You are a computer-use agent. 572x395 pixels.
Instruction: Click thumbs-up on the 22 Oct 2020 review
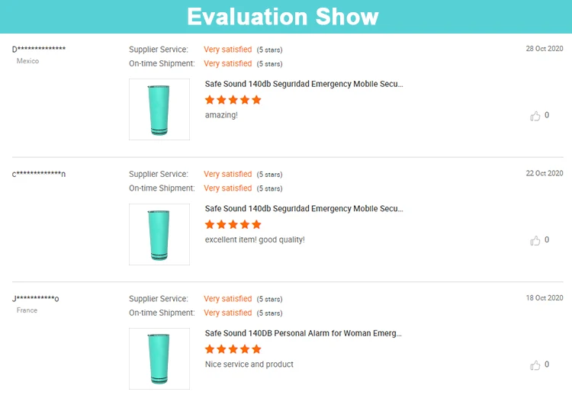(535, 240)
